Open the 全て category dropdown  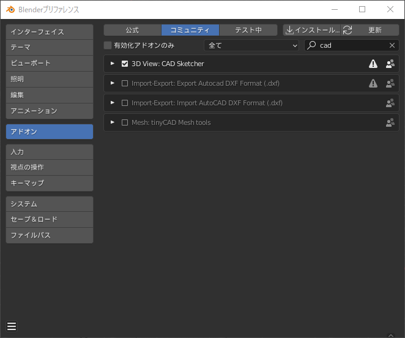251,45
